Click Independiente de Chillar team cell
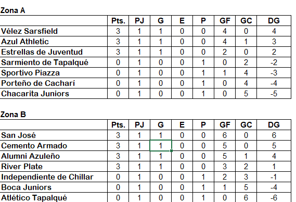 pyautogui.click(x=54, y=177)
